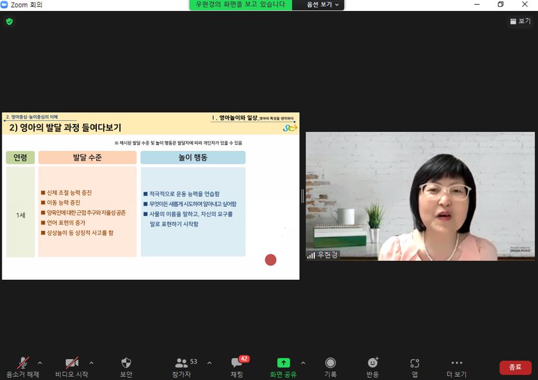This screenshot has width=538, height=380.
Task: Open the Participants (참가자) panel
Action: pyautogui.click(x=182, y=363)
